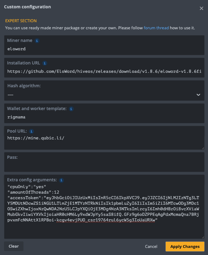
Task: Click the Pool URL info icon
Action: 31,131
